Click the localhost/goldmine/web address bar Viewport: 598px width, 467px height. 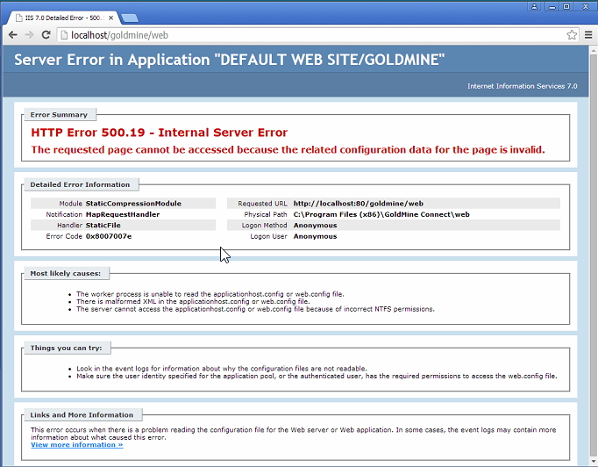(307, 35)
